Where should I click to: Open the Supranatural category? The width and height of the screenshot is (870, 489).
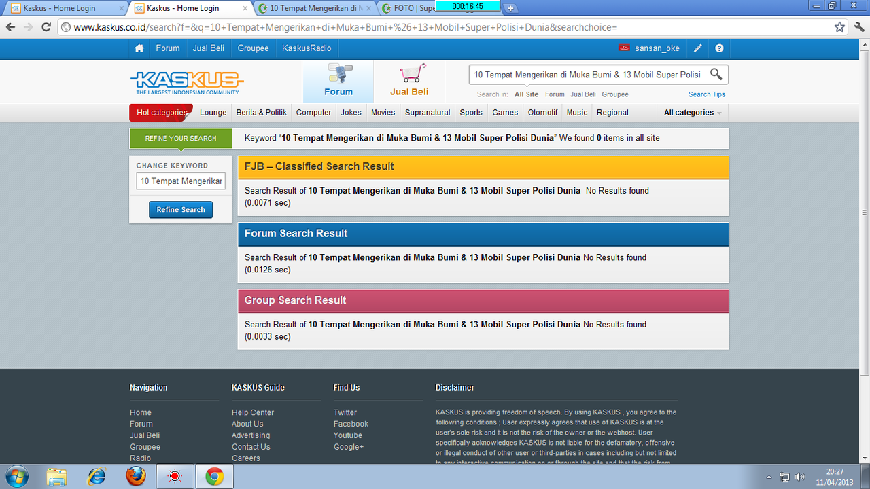click(x=428, y=113)
